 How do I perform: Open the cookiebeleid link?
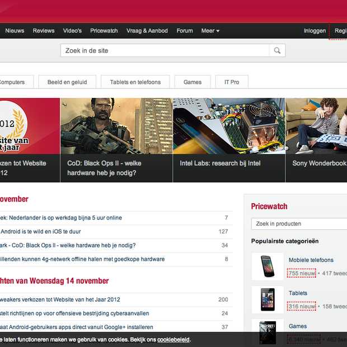coord(173,340)
